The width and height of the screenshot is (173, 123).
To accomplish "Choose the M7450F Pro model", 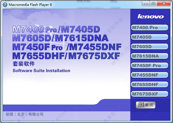I will (x=150, y=65).
